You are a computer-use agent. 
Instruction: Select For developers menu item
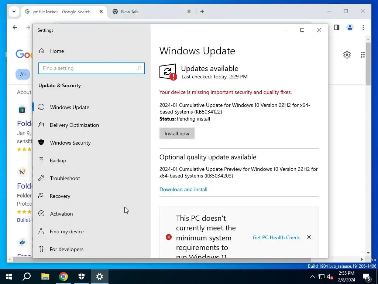click(66, 249)
